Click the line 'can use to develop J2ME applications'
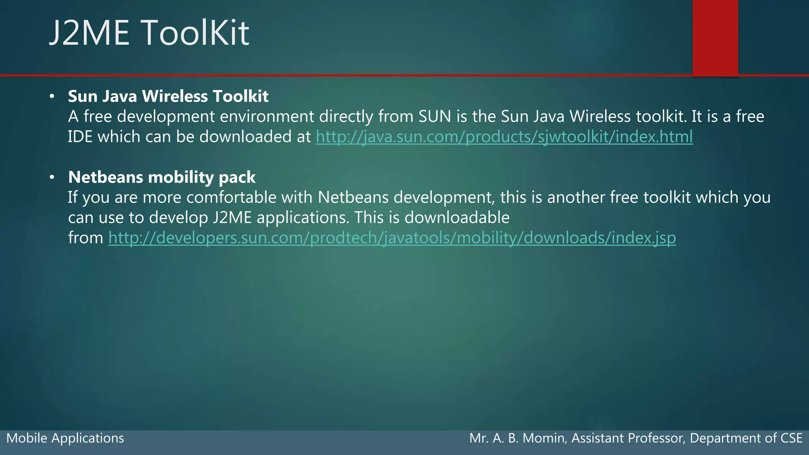 [x=289, y=218]
